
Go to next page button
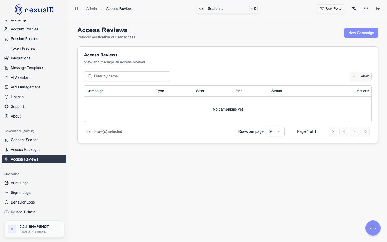[354, 131]
